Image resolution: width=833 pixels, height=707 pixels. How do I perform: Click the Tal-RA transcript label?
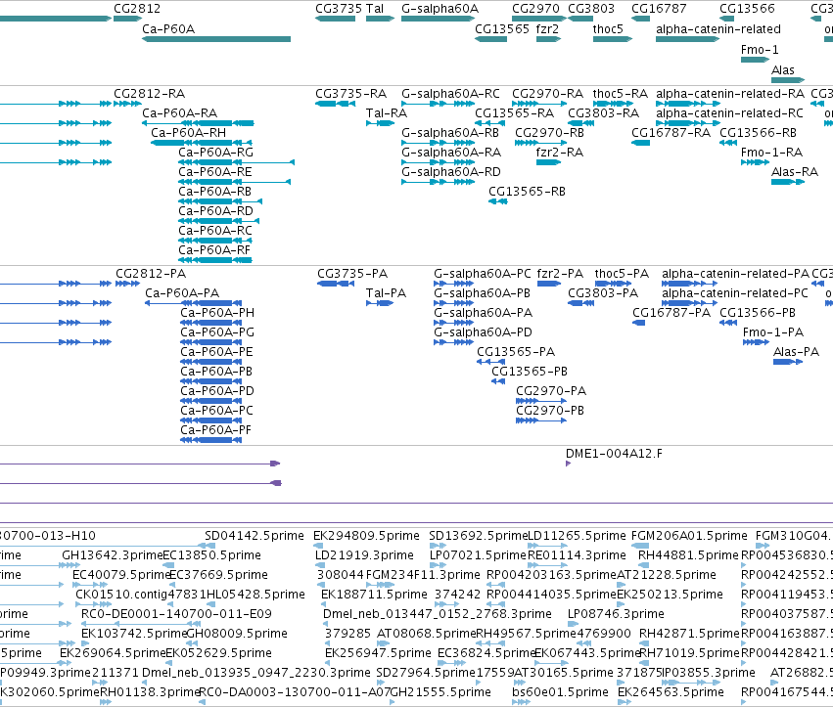pyautogui.click(x=387, y=113)
